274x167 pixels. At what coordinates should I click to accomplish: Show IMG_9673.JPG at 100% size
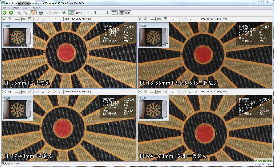tap(10, 19)
